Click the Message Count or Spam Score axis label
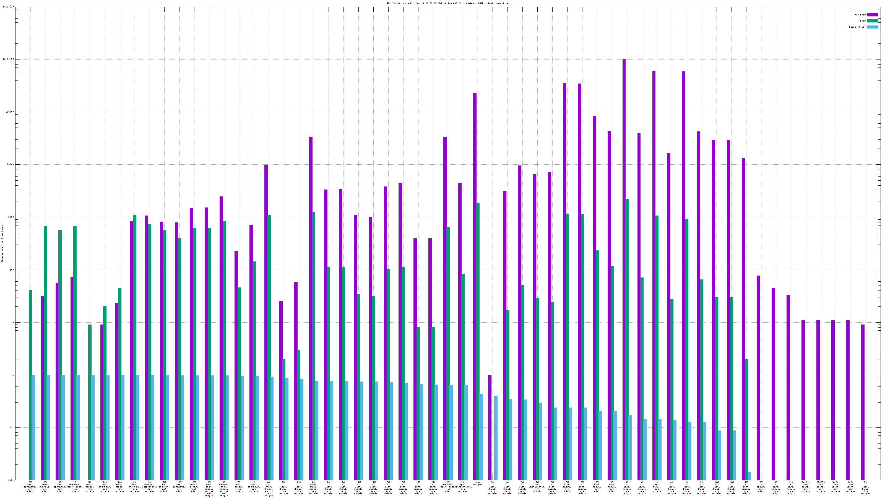Image resolution: width=885 pixels, height=498 pixels. tap(2, 244)
